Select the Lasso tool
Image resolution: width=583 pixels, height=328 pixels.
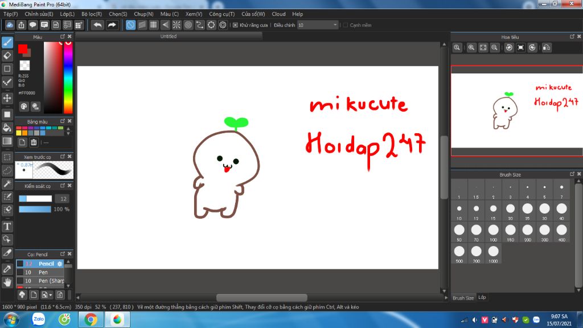(x=7, y=170)
